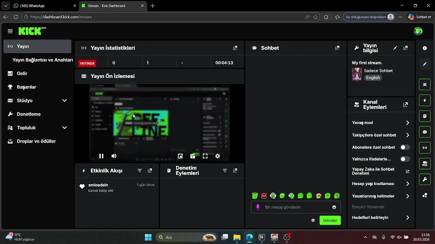Click the purple microphone icon in chat box

[x=258, y=207]
